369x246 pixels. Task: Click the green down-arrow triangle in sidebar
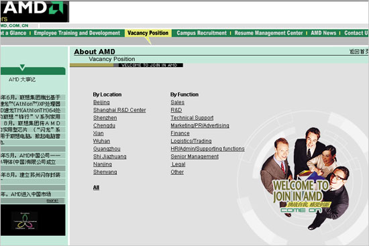point(22,68)
